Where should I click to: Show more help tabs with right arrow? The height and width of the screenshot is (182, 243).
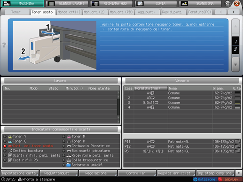[234, 12]
